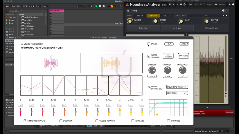The height and width of the screenshot is (134, 239).
Task: Start playback with Ableton's green play button
Action: [96, 6]
